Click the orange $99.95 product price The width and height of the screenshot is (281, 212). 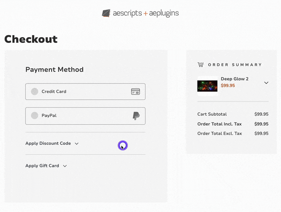(x=228, y=86)
